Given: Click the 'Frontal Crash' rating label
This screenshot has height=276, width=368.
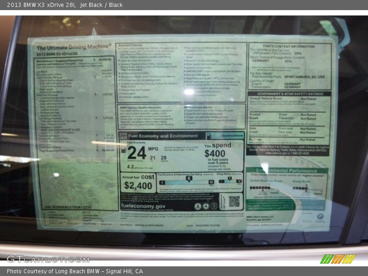Looking at the screenshot, I should [255, 116].
